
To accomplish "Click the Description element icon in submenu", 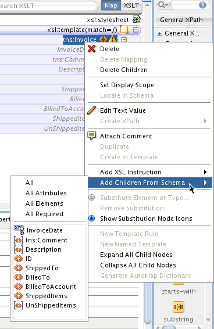I will click(18, 249).
